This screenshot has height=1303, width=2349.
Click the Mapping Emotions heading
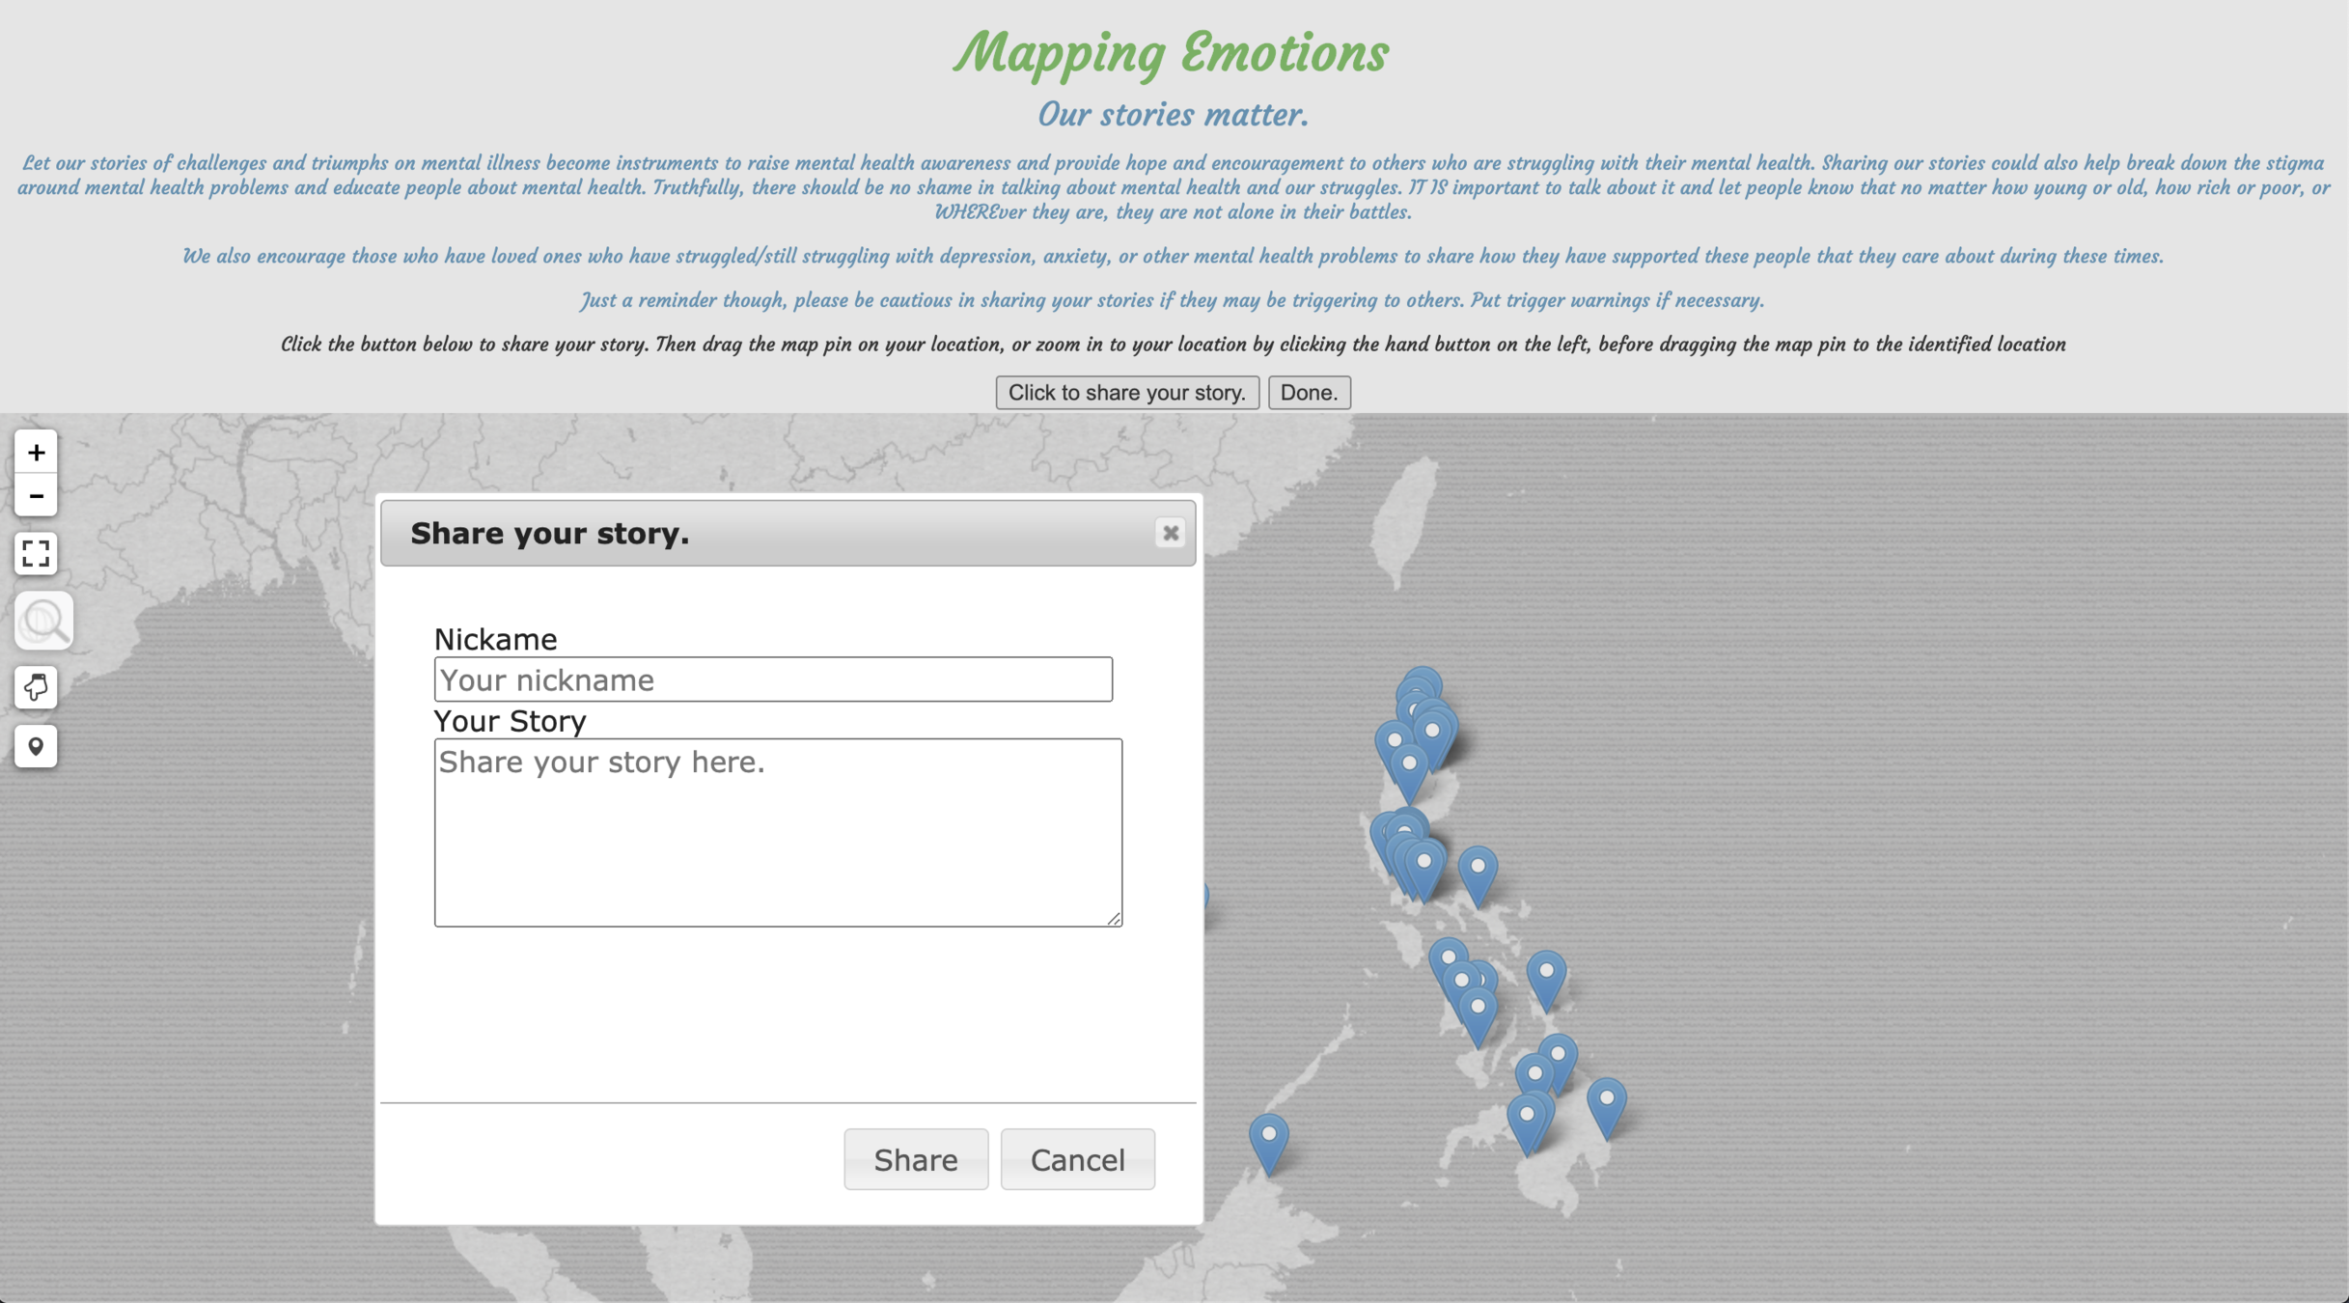coord(1171,52)
